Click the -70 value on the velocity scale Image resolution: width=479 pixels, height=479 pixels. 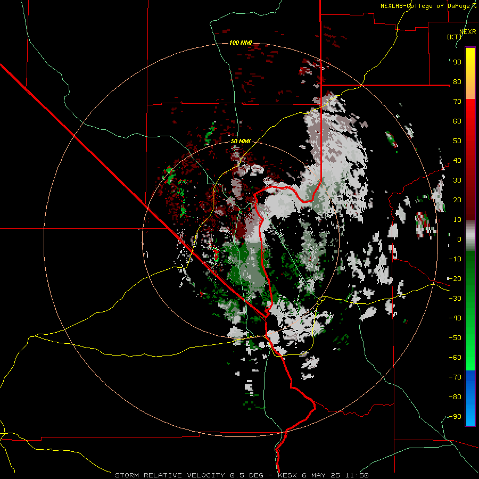(455, 377)
